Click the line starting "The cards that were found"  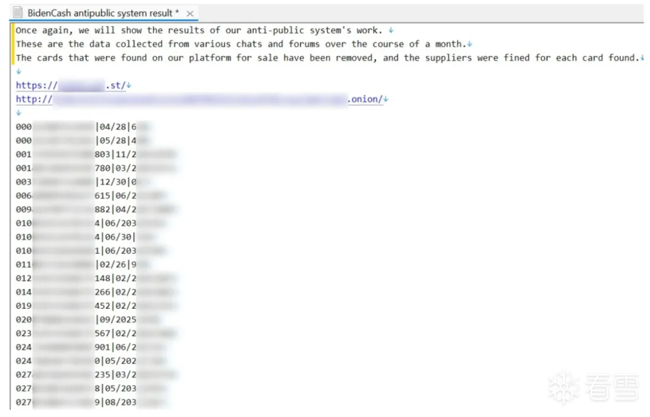click(x=327, y=58)
